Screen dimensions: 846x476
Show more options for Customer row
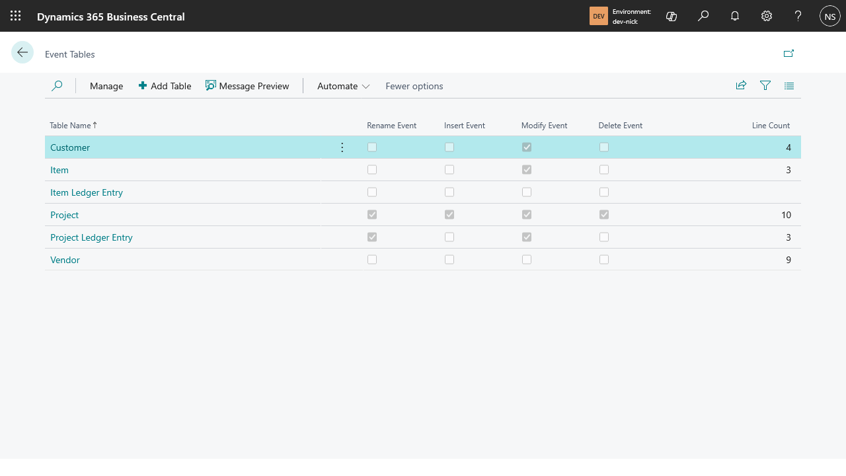coord(342,147)
